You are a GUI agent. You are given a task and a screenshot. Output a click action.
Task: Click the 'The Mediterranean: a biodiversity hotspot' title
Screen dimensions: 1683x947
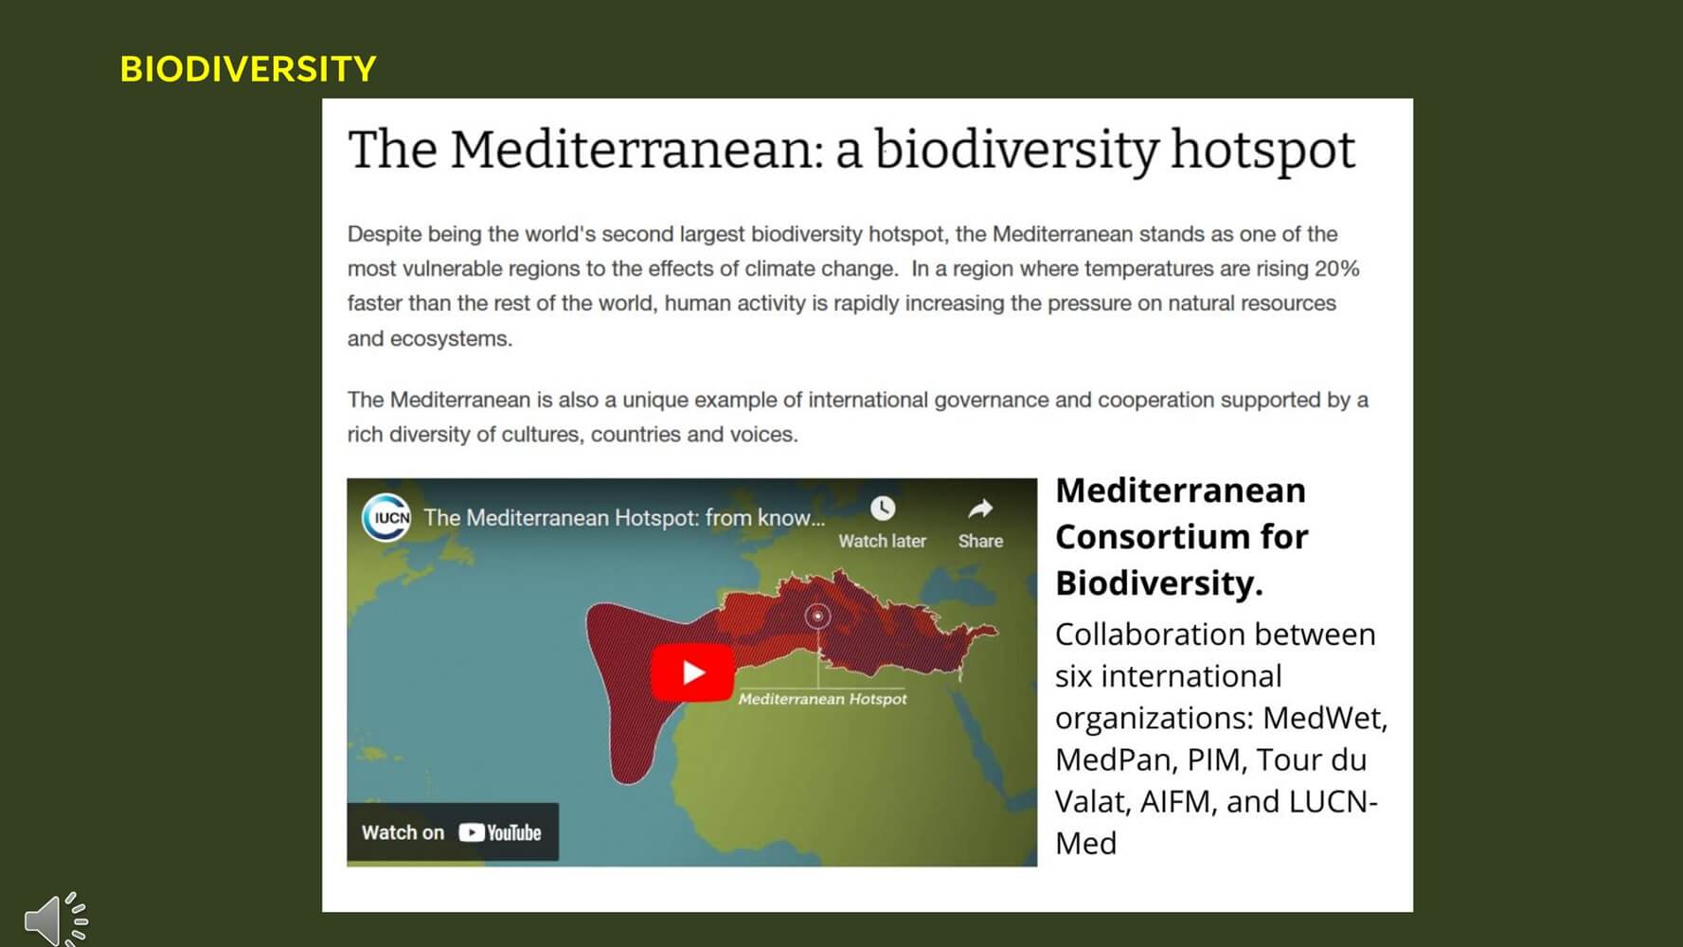[851, 150]
